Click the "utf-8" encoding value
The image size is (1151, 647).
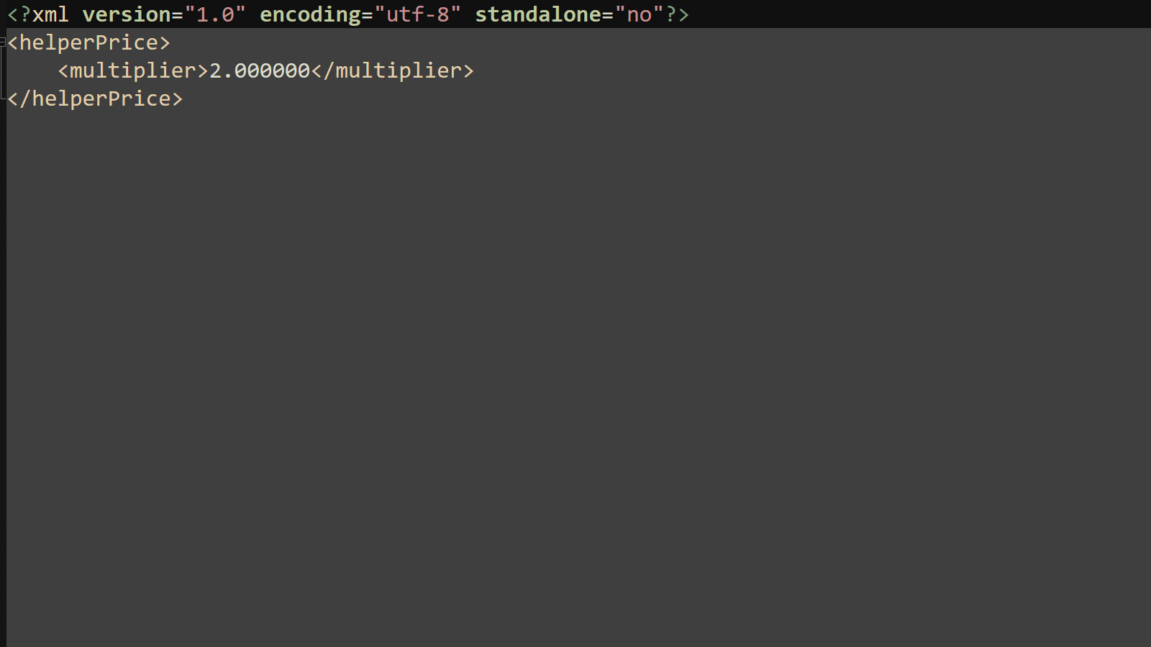[x=418, y=14]
